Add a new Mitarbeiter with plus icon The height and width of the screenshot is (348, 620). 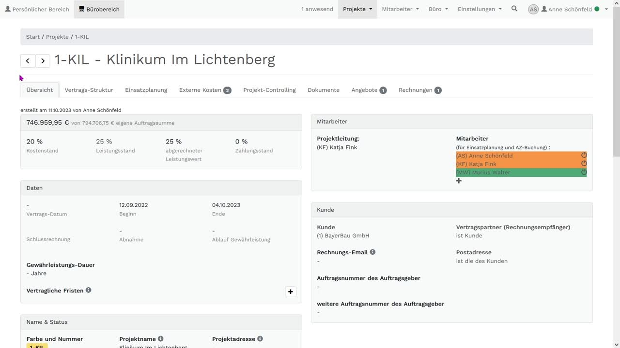pyautogui.click(x=459, y=181)
